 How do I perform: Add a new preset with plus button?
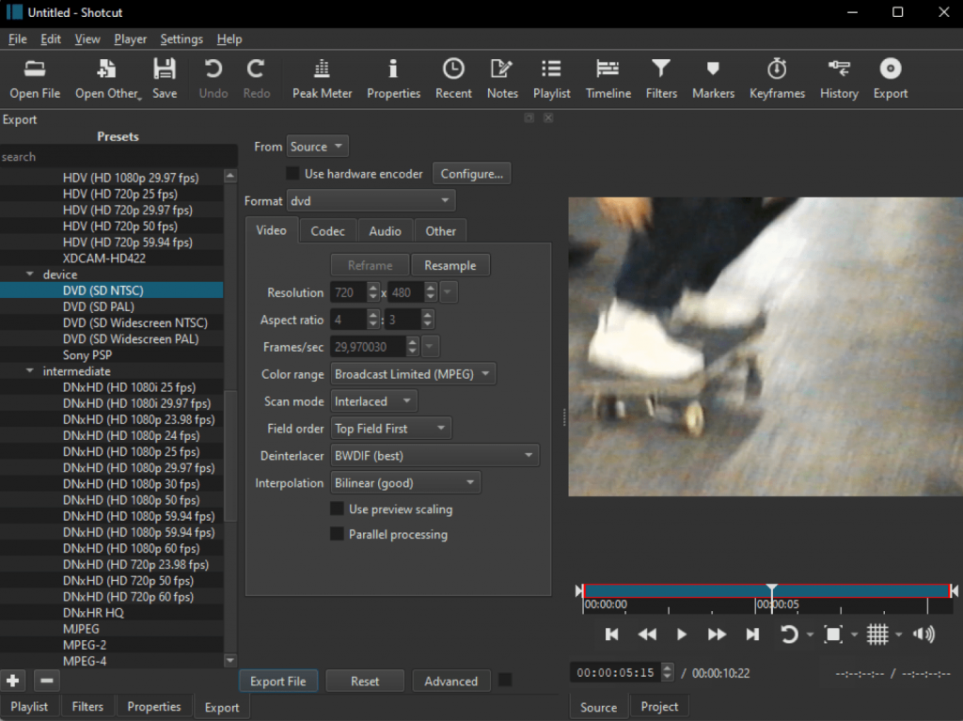[13, 681]
